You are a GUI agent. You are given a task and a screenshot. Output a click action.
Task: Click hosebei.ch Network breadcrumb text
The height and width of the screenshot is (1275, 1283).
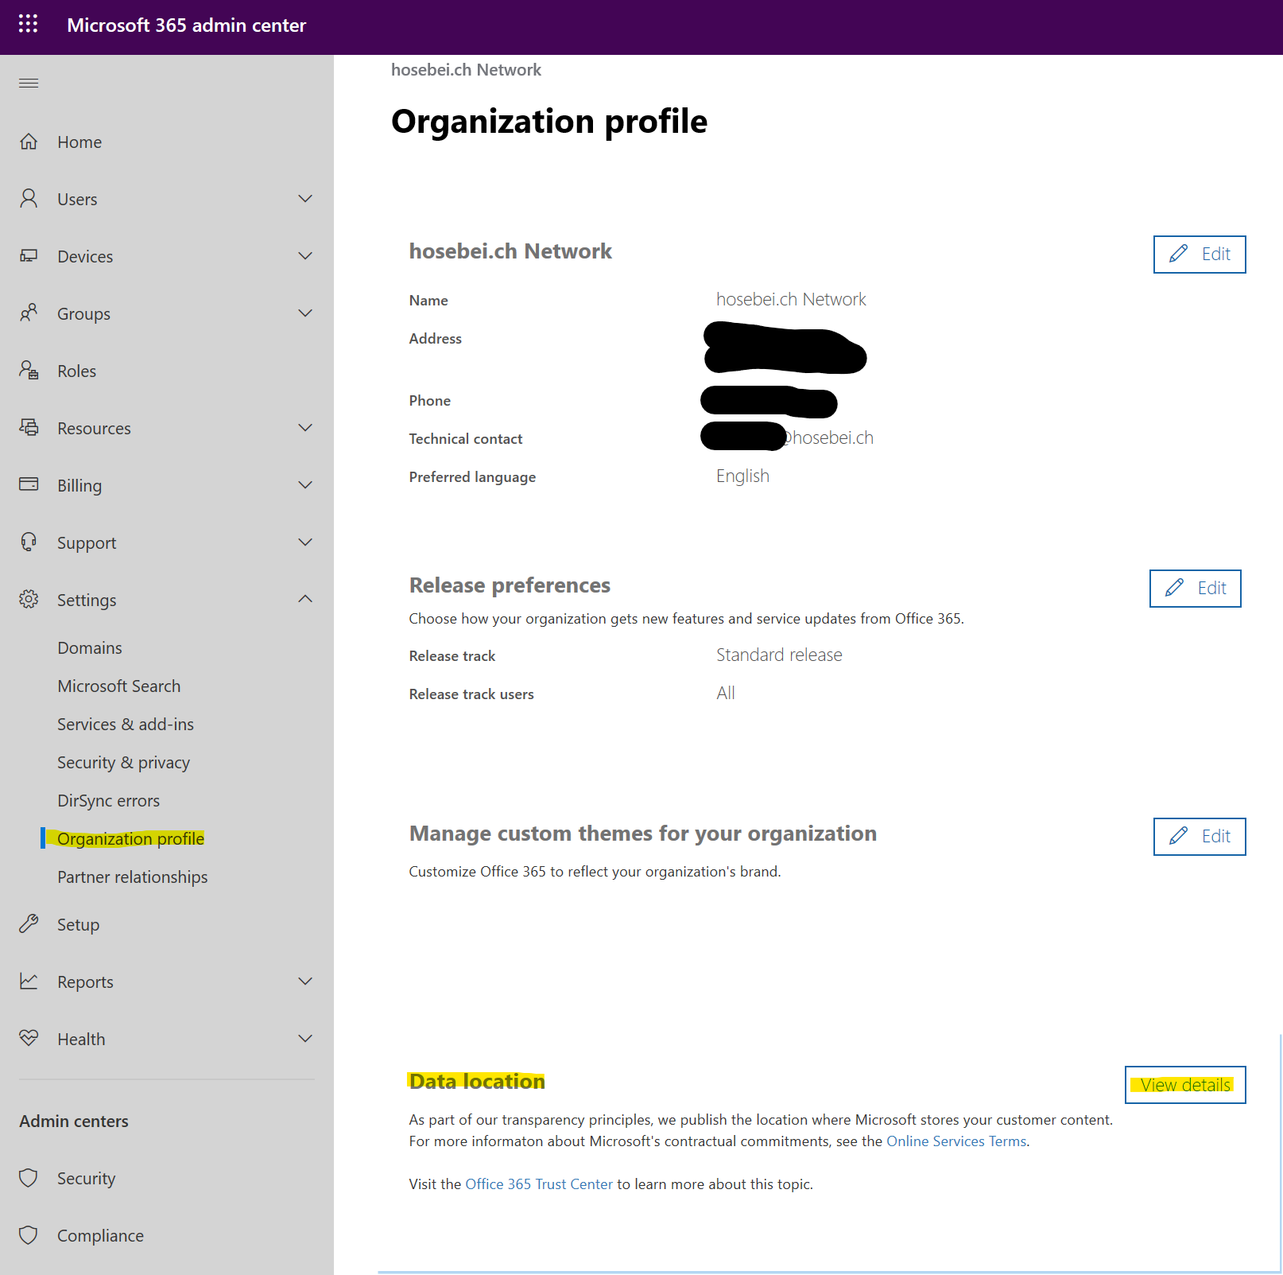(466, 70)
